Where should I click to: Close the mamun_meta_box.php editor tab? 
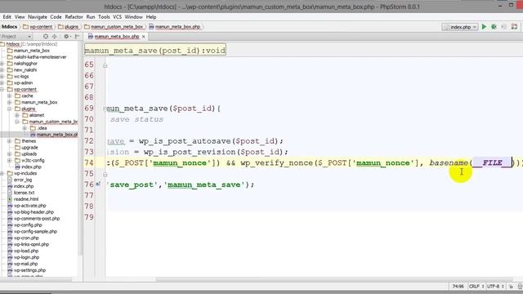(x=144, y=37)
